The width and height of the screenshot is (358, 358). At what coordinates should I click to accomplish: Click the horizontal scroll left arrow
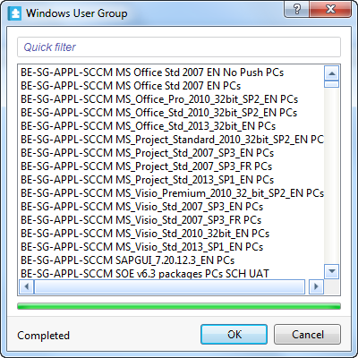[x=27, y=286]
